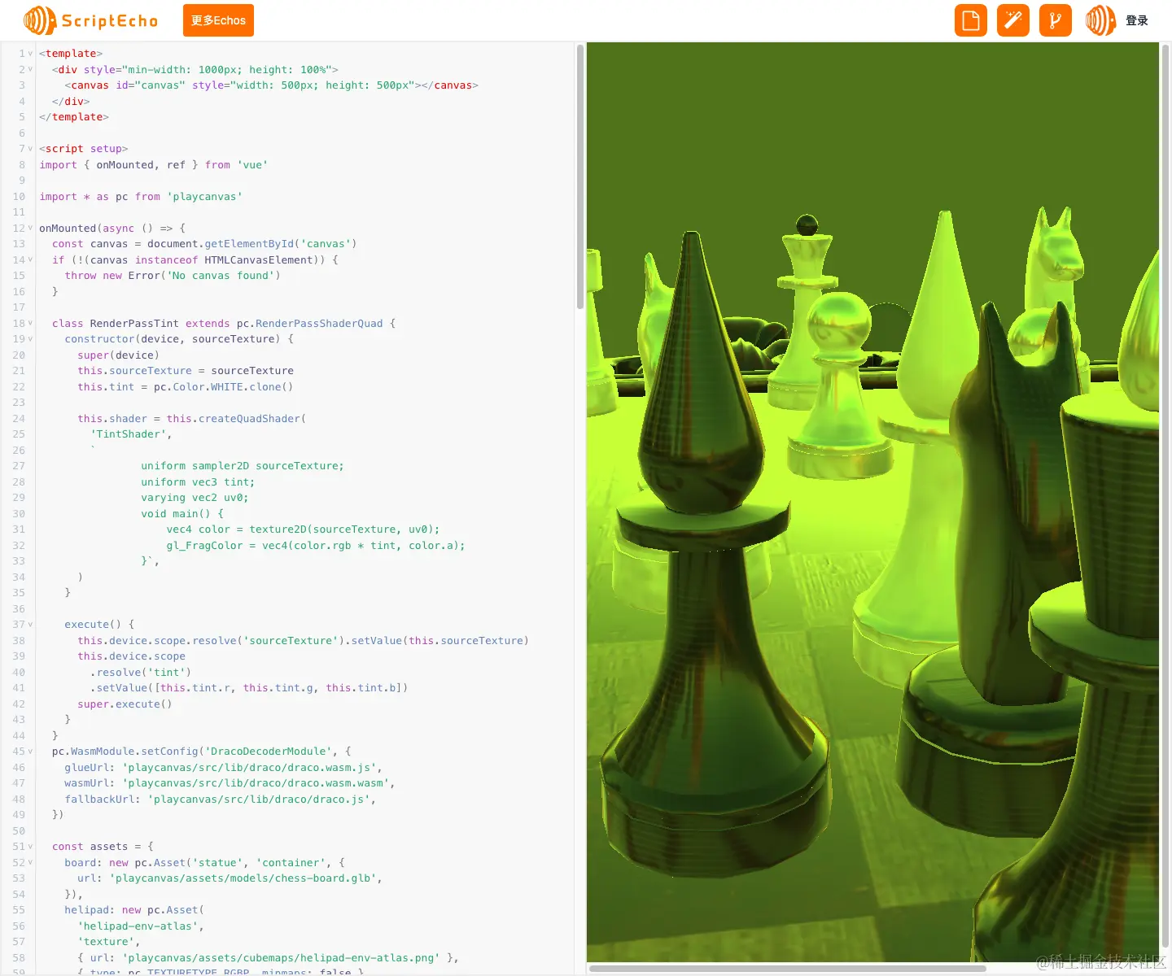The image size is (1172, 976).
Task: Open the ScriptEcho logo home link
Action: point(91,20)
